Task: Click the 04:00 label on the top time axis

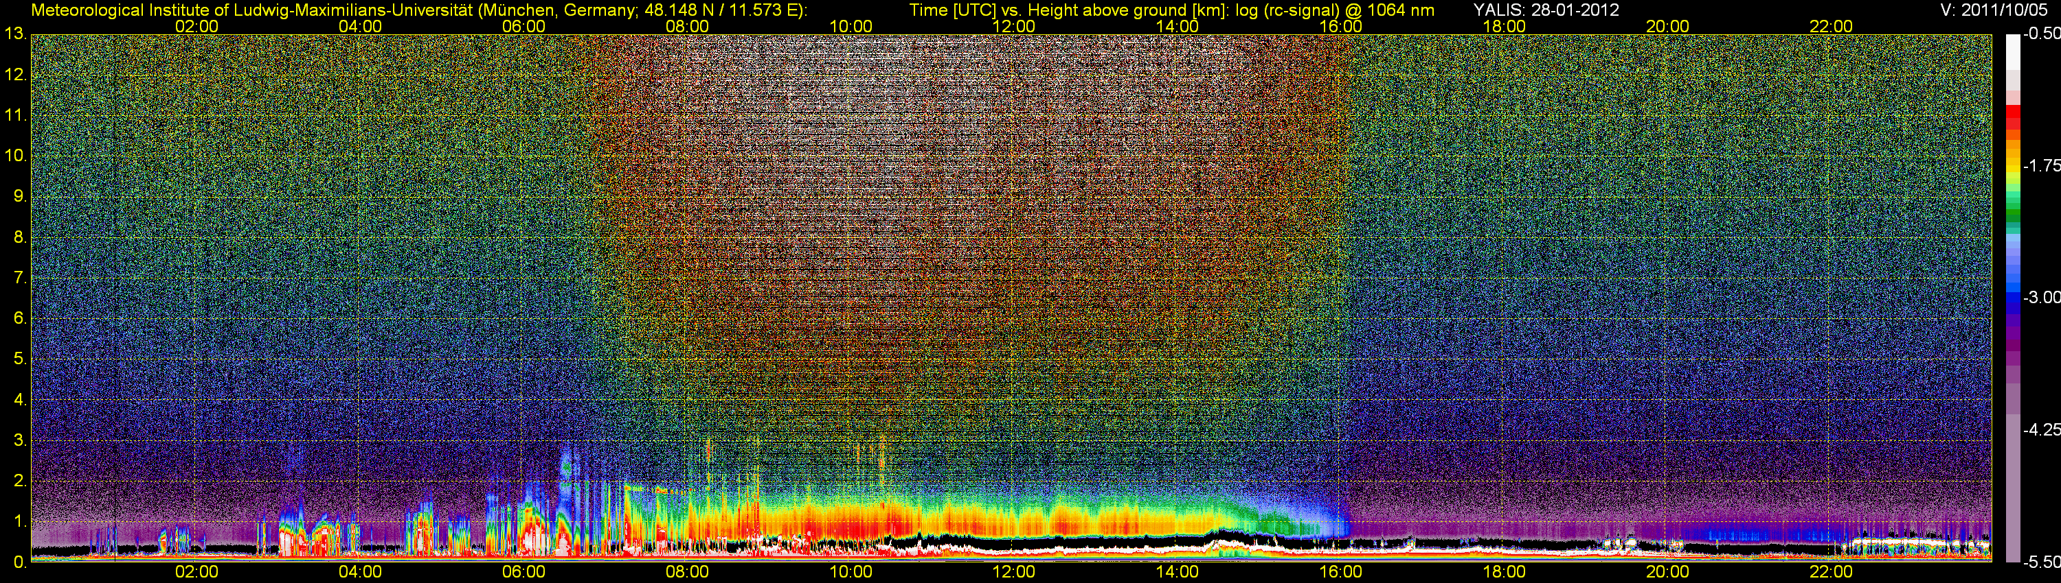Action: pos(360,26)
